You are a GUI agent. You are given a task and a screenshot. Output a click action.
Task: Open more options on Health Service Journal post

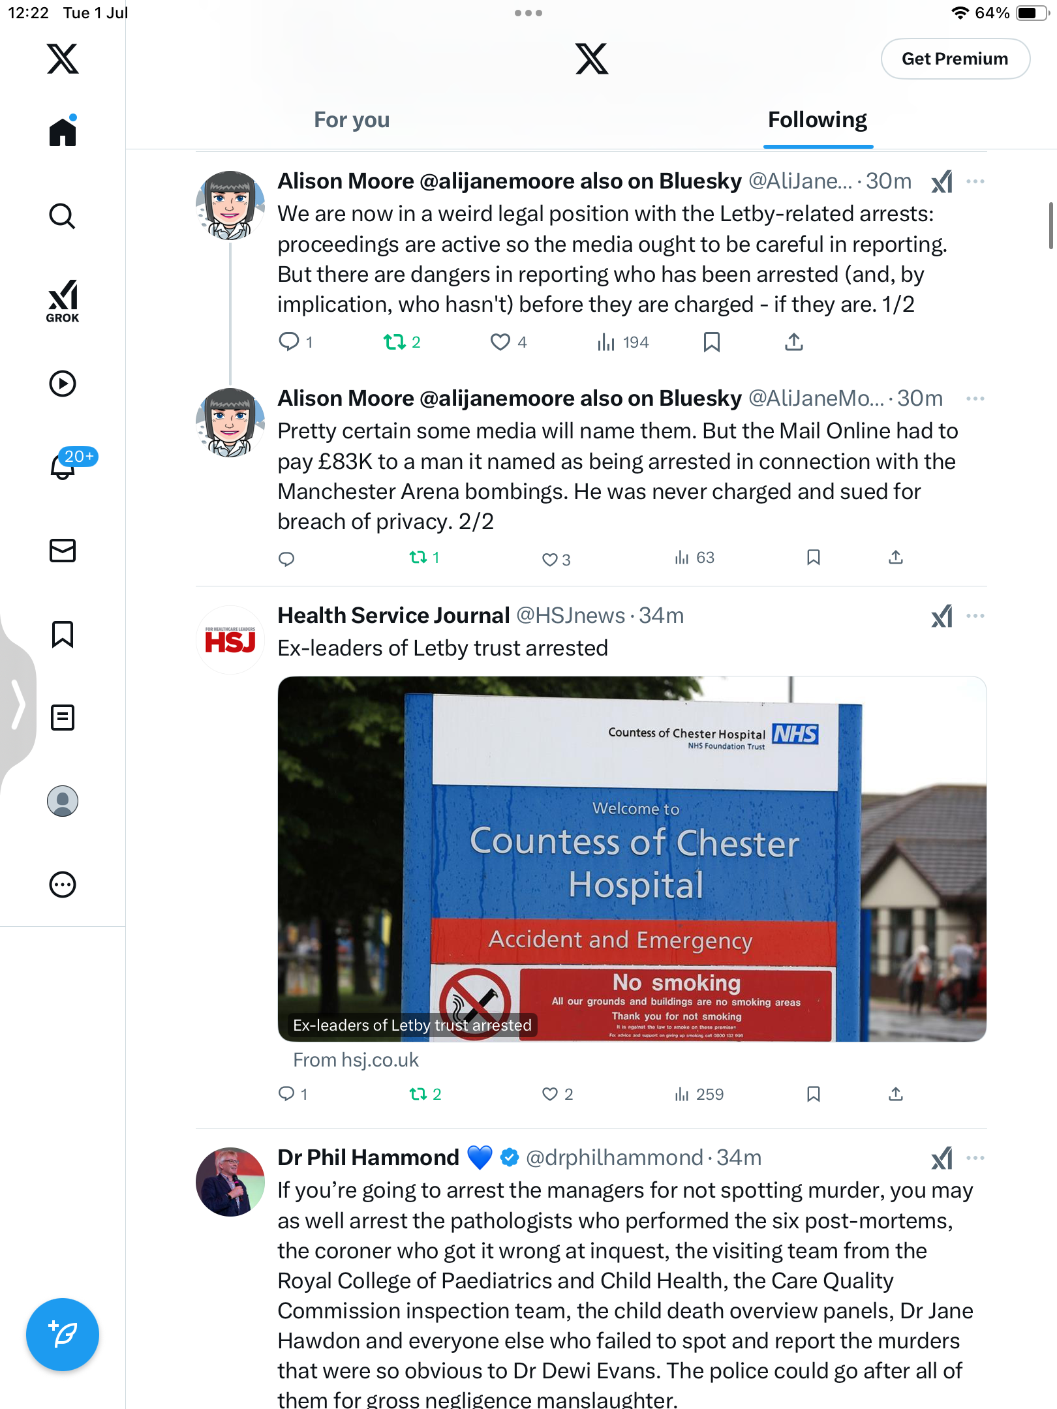pos(975,616)
